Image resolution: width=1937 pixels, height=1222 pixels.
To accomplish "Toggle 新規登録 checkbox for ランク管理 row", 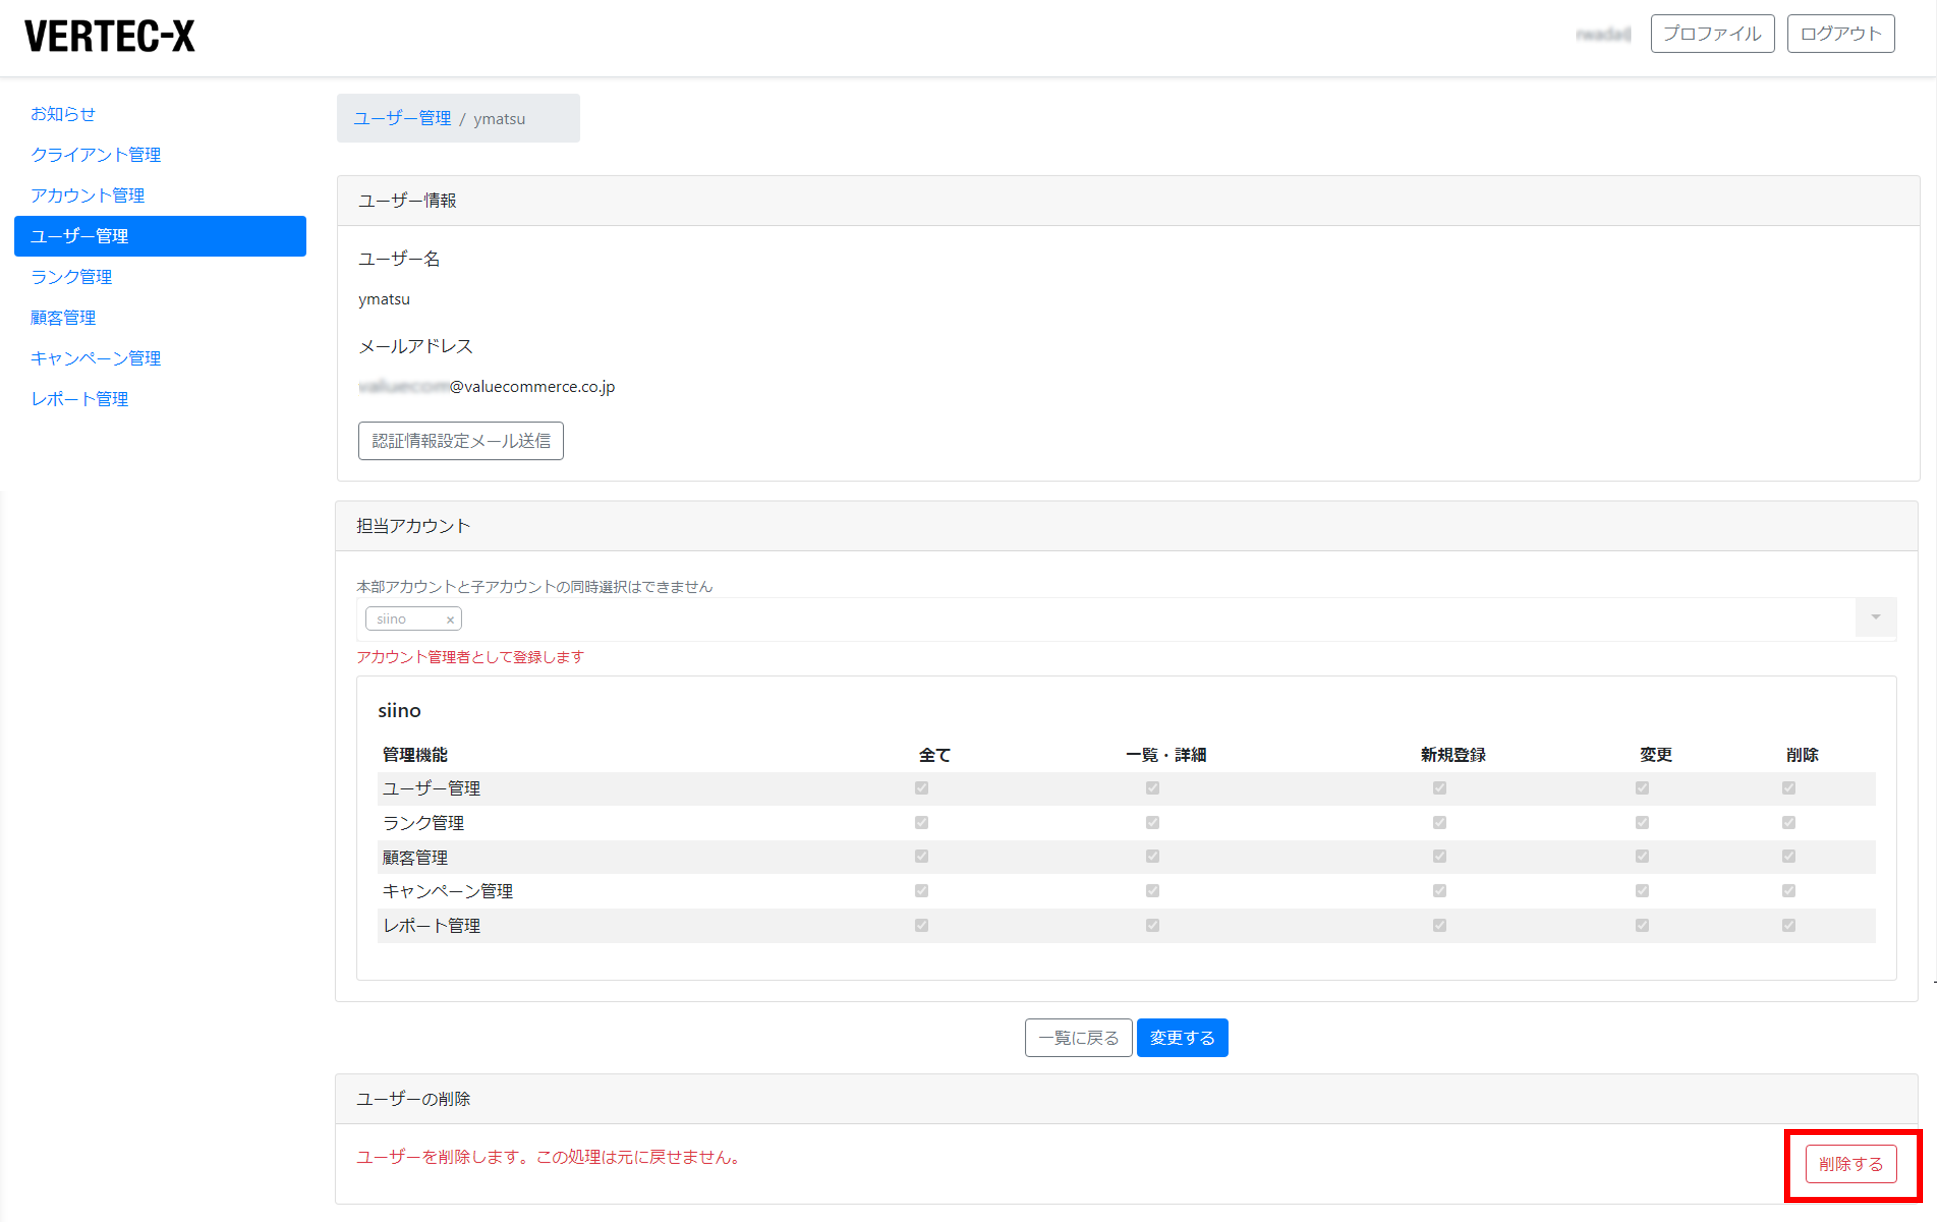I will coord(1439,822).
